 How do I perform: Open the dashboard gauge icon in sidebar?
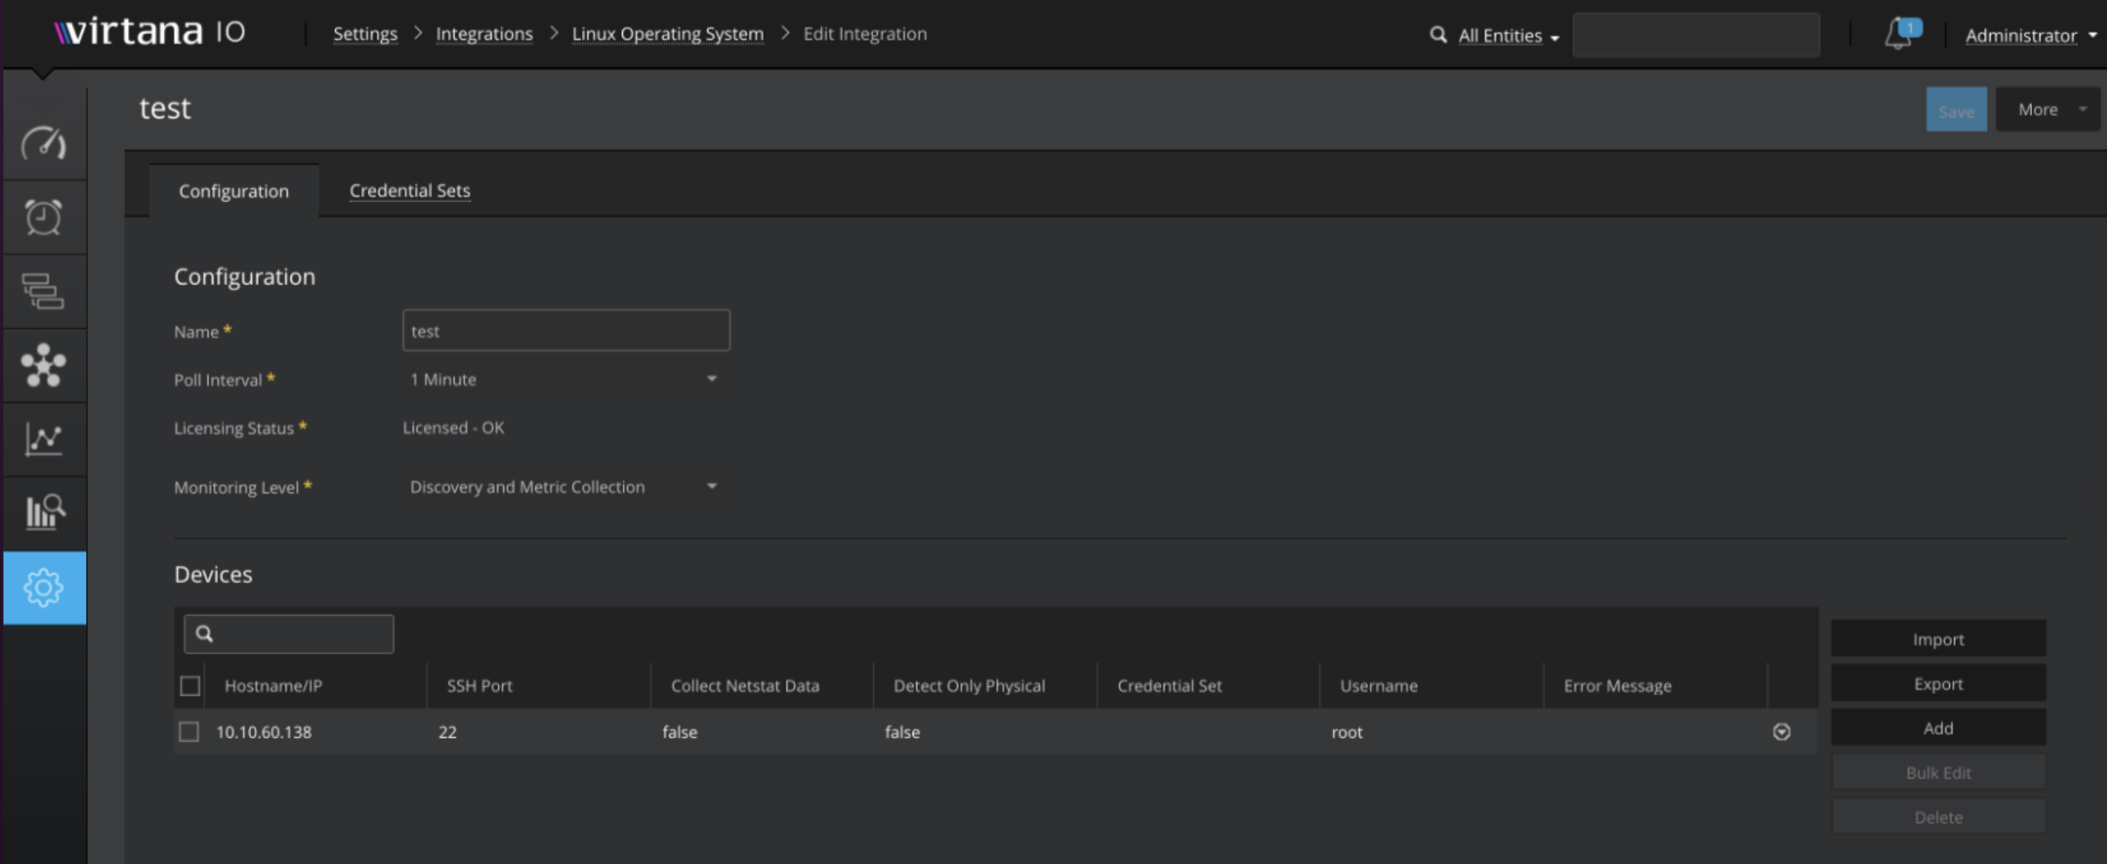[x=43, y=143]
